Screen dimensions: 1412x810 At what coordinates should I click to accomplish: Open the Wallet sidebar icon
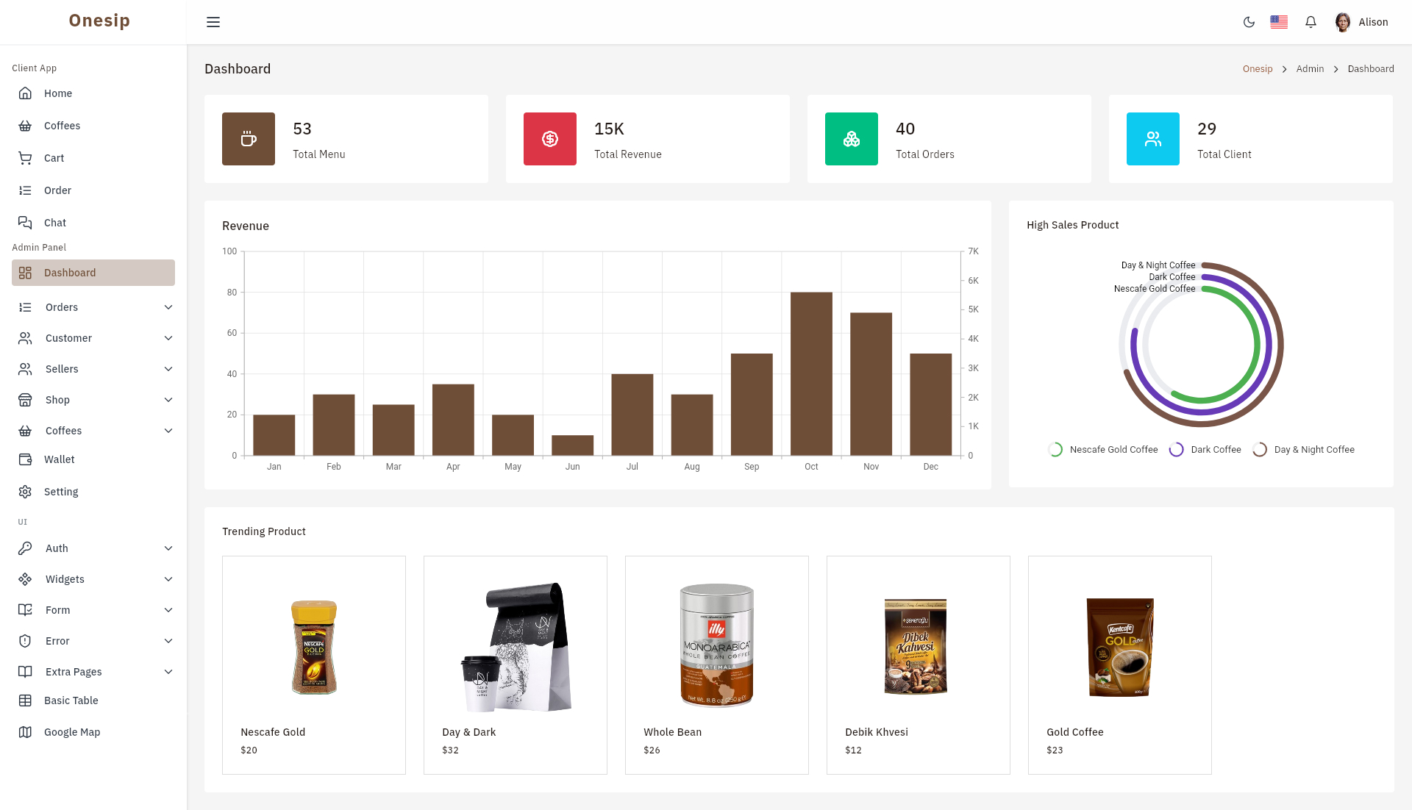pos(25,459)
